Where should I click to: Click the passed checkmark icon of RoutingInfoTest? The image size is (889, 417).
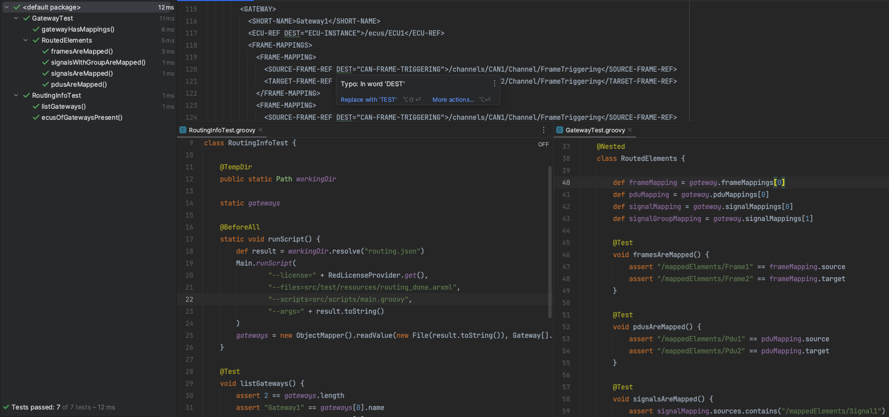27,95
